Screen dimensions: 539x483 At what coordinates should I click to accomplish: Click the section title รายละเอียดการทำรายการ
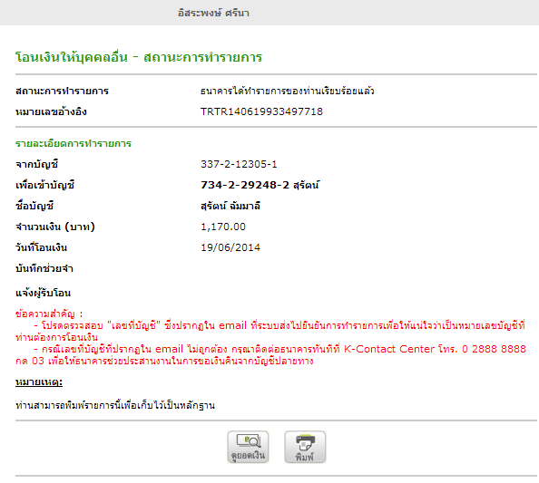pos(73,143)
